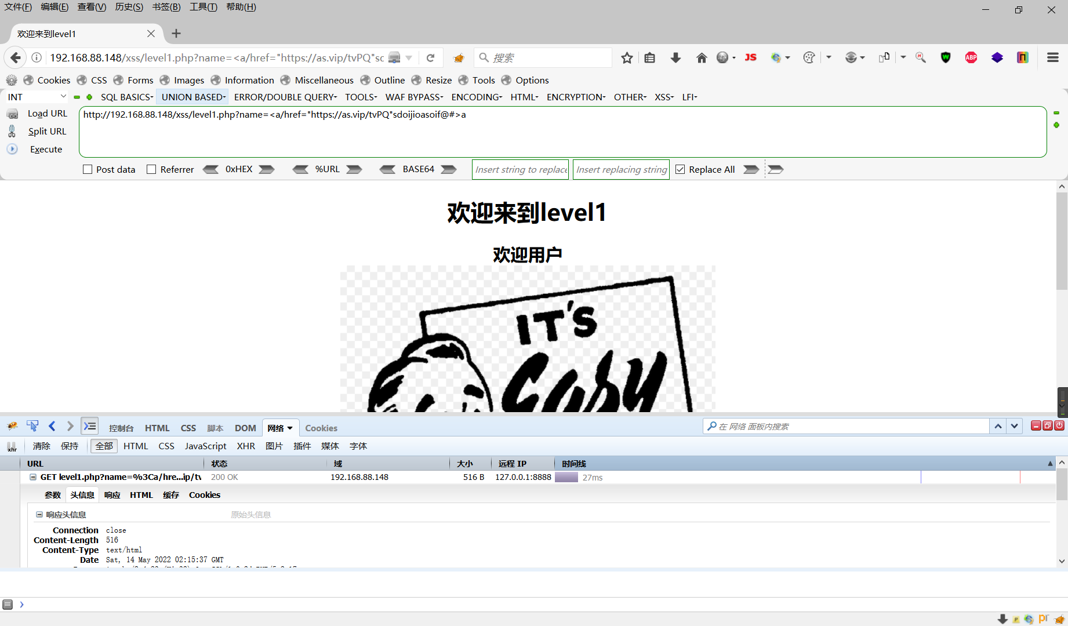Enable the Referrer checkbox
Viewport: 1068px width, 626px height.
tap(151, 169)
